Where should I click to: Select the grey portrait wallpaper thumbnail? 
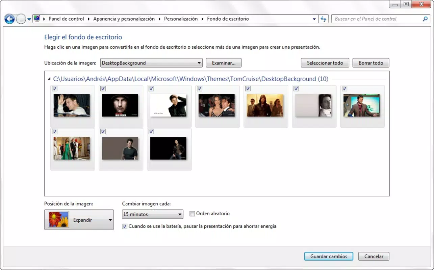313,105
